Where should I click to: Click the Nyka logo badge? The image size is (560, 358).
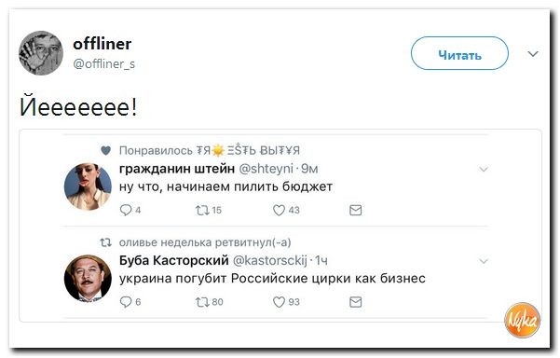(x=522, y=320)
